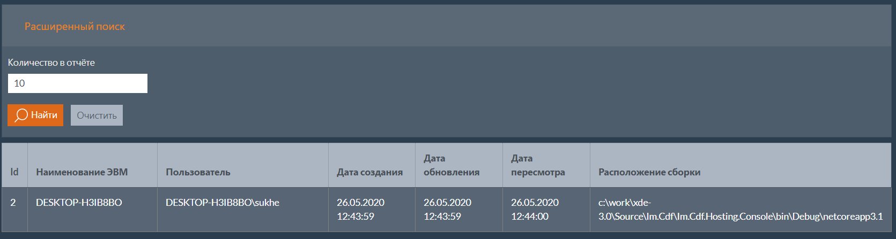
Task: Click the update date cell under Дата обновления
Action: tap(458, 209)
